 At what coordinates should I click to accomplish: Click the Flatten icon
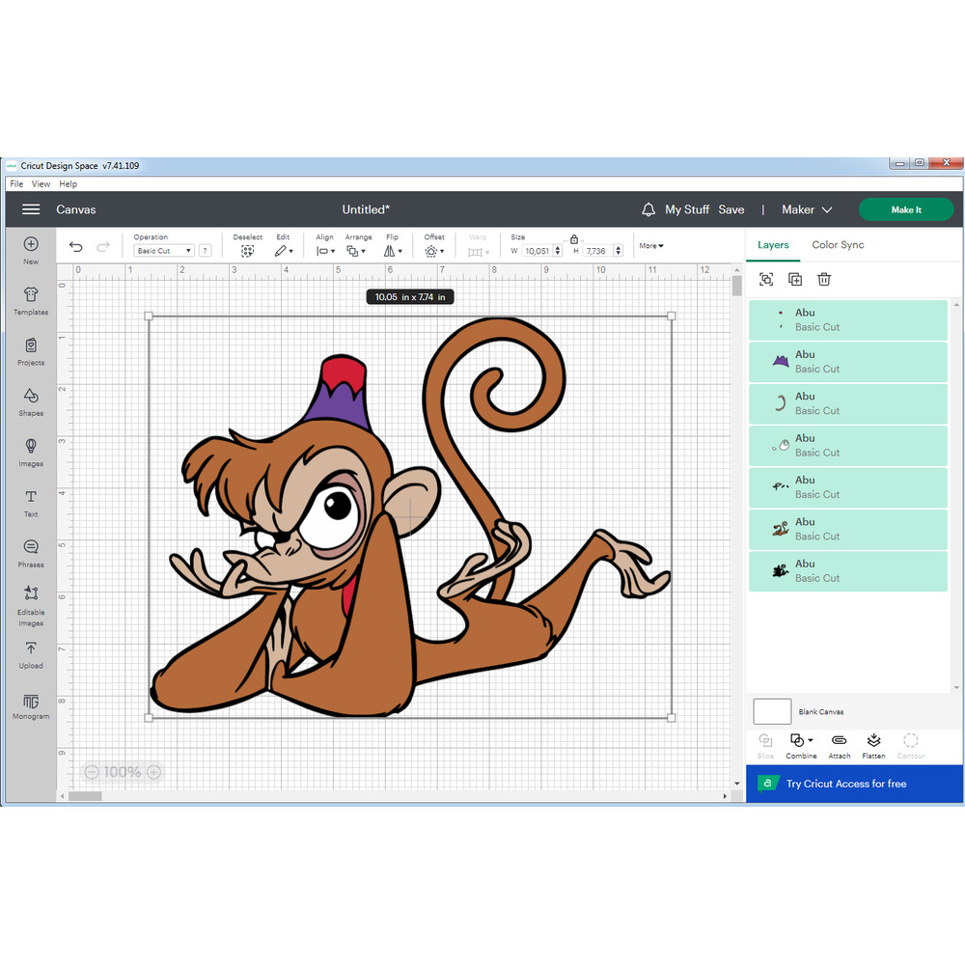[873, 743]
